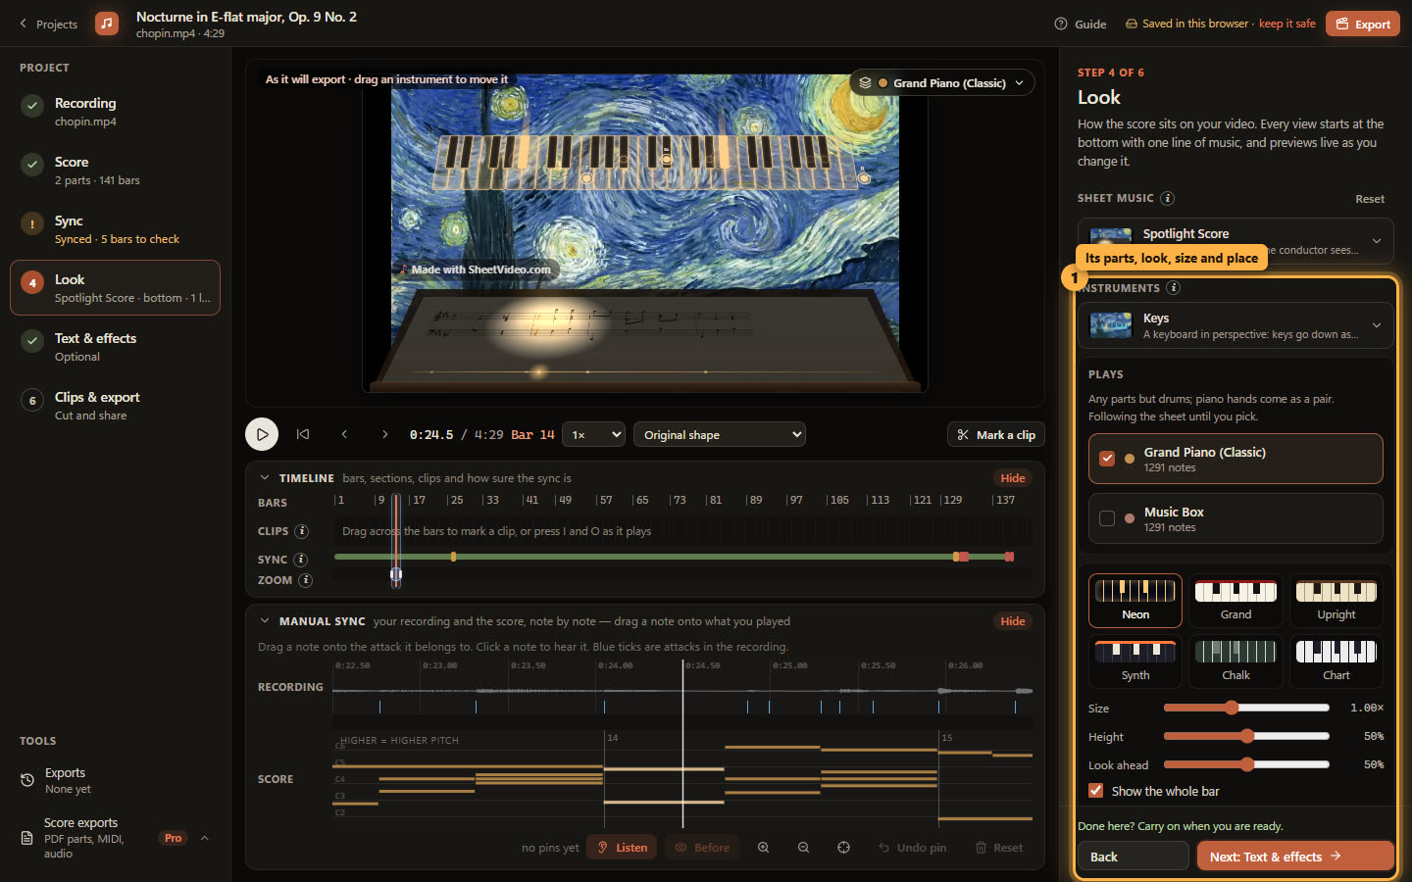This screenshot has width=1412, height=882.
Task: Expand the Score exports chevron
Action: click(204, 838)
